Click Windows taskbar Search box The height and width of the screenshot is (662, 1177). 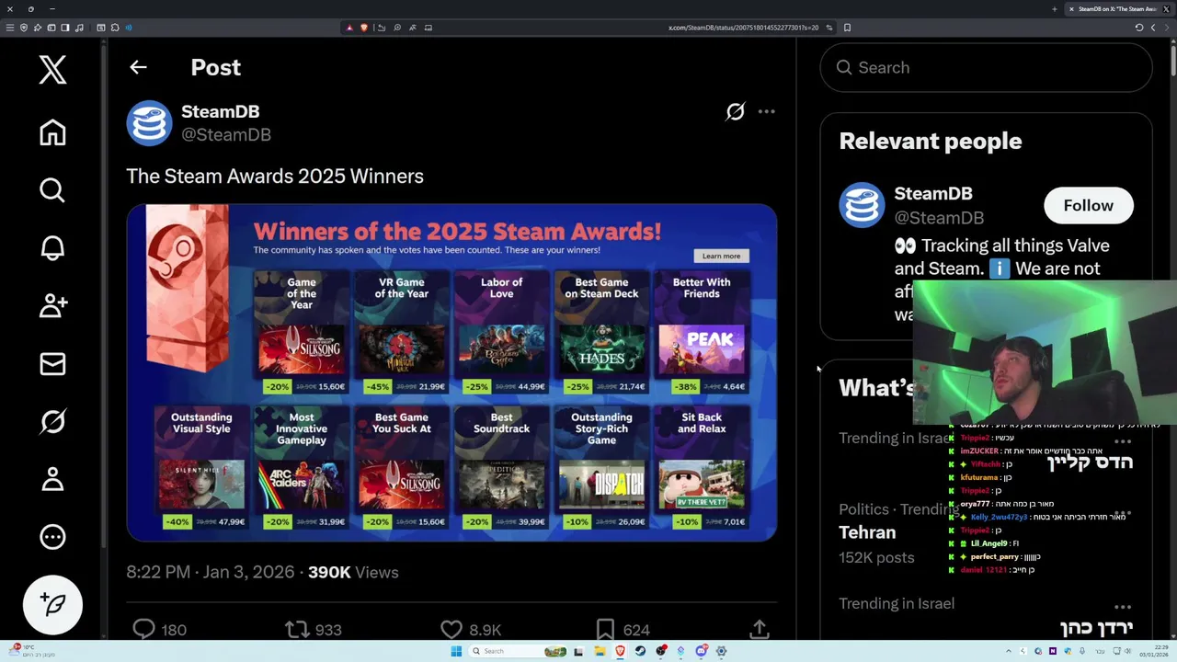click(x=517, y=651)
